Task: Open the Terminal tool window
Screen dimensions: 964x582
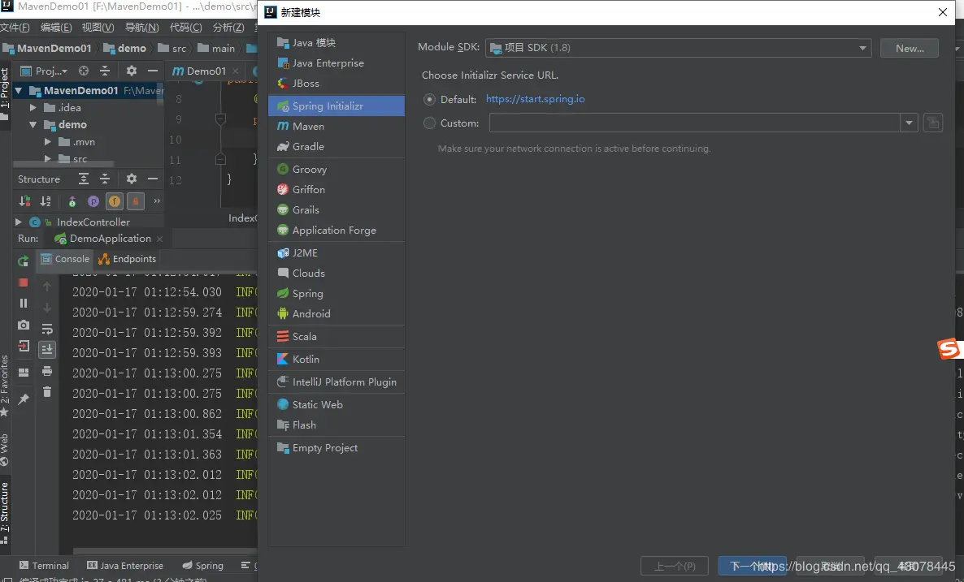Action: (x=44, y=566)
